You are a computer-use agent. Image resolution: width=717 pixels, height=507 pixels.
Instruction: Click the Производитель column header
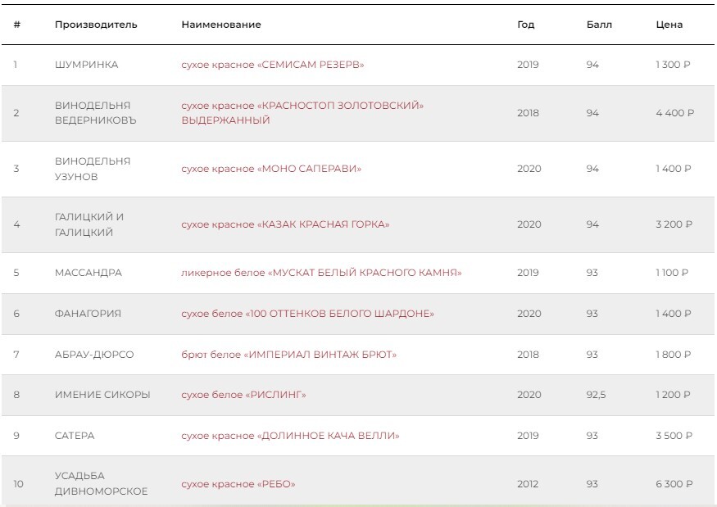(96, 25)
